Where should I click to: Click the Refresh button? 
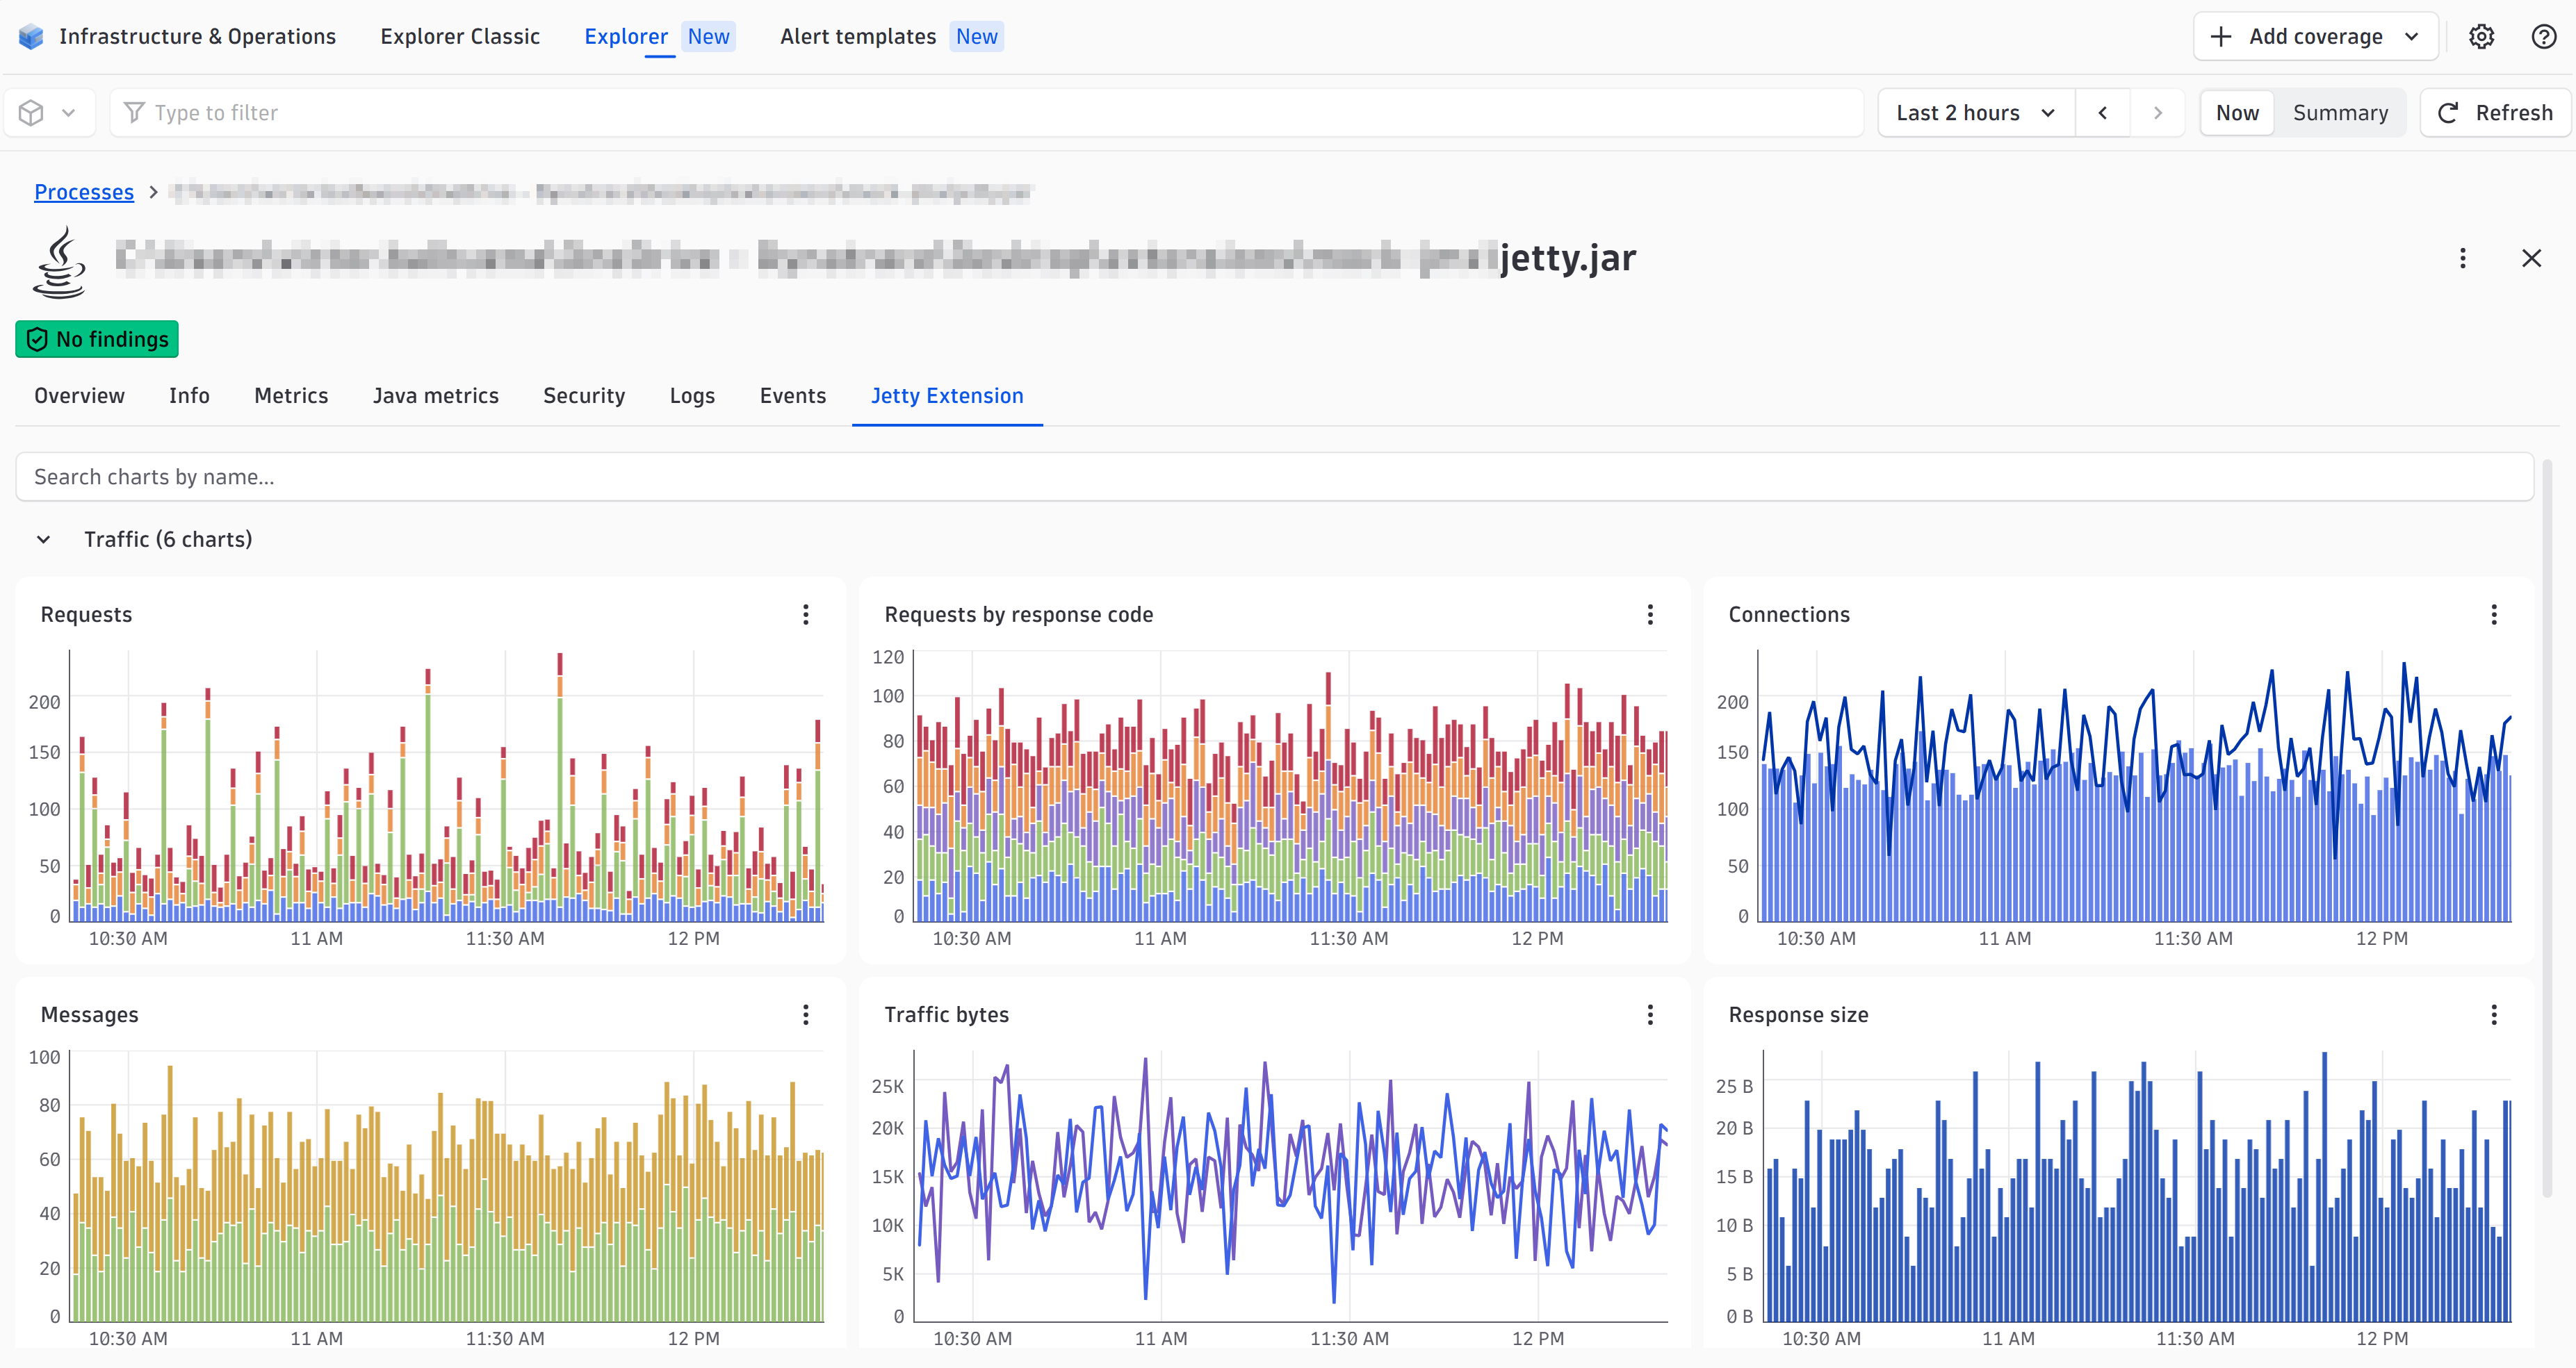pos(2495,113)
